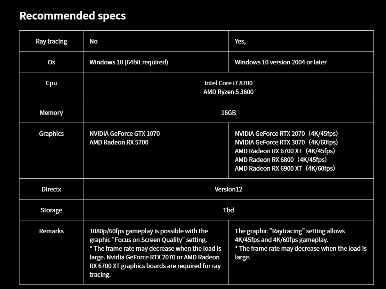This screenshot has width=386, height=289.
Task: Click the "No" ray tracing column header
Action: point(94,41)
